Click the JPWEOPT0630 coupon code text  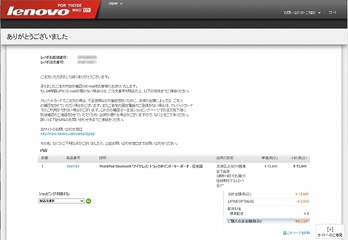point(241,202)
